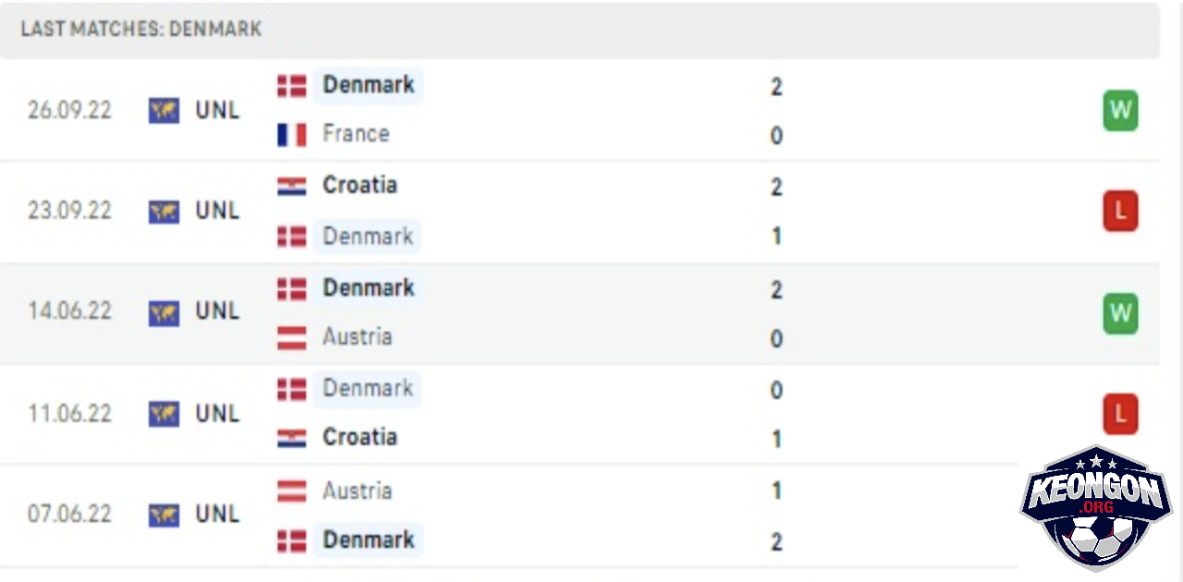
Task: Click the Keongon.org logo
Action: tap(1096, 508)
